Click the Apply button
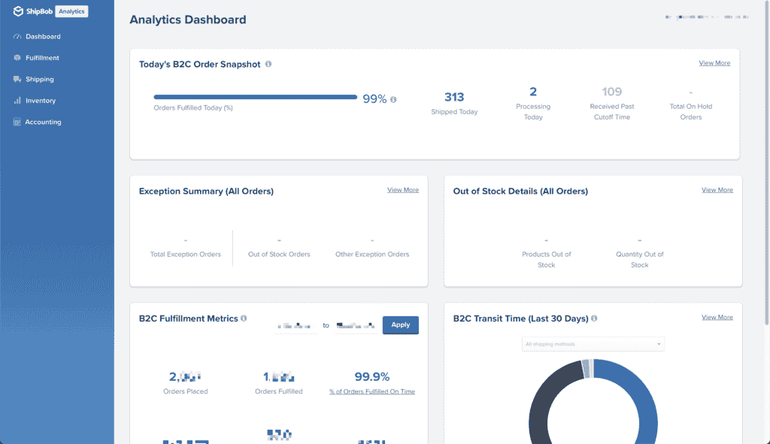 point(401,325)
